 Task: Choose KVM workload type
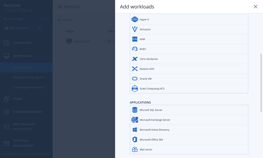pyautogui.click(x=189, y=39)
